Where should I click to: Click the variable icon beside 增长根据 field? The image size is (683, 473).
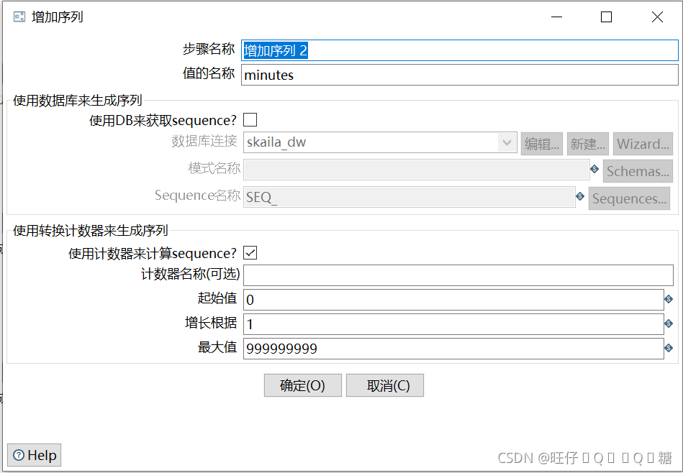pos(669,323)
